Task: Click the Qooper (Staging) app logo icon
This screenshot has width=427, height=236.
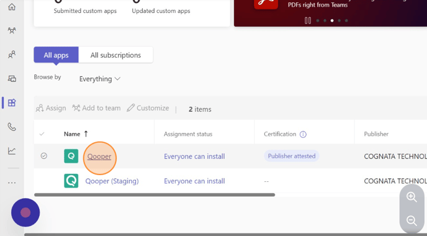Action: (x=71, y=181)
